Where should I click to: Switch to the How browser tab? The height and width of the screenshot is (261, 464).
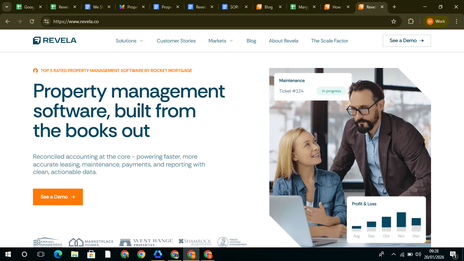(x=337, y=7)
